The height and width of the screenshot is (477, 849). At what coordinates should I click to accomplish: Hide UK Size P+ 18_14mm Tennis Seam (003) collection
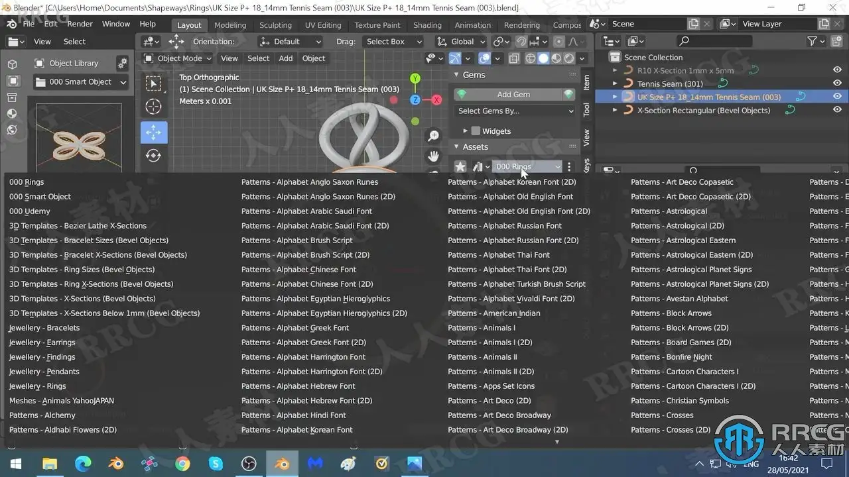(x=837, y=97)
